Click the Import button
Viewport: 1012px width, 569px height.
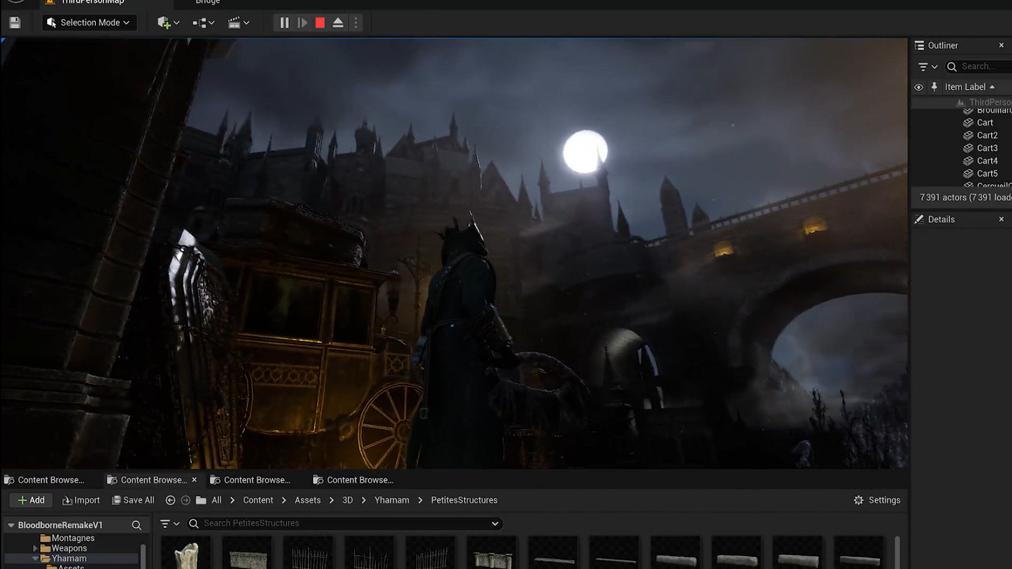(x=81, y=500)
